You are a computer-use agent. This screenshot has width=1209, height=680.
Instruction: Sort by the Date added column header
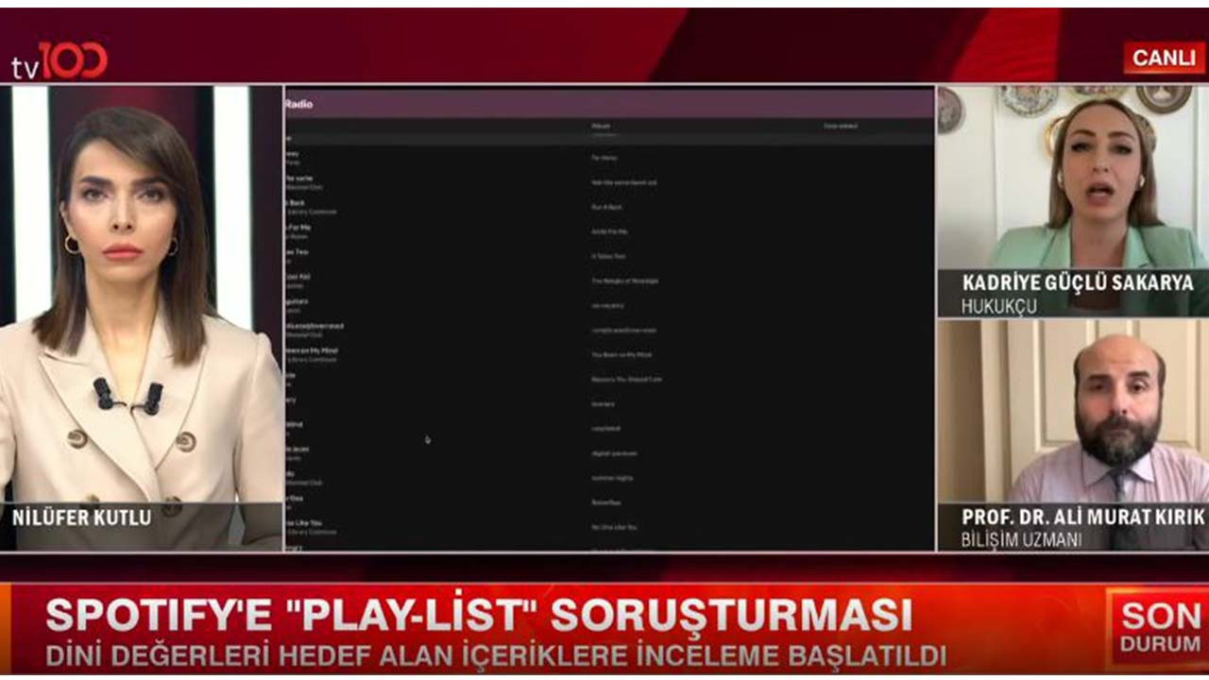pyautogui.click(x=841, y=126)
